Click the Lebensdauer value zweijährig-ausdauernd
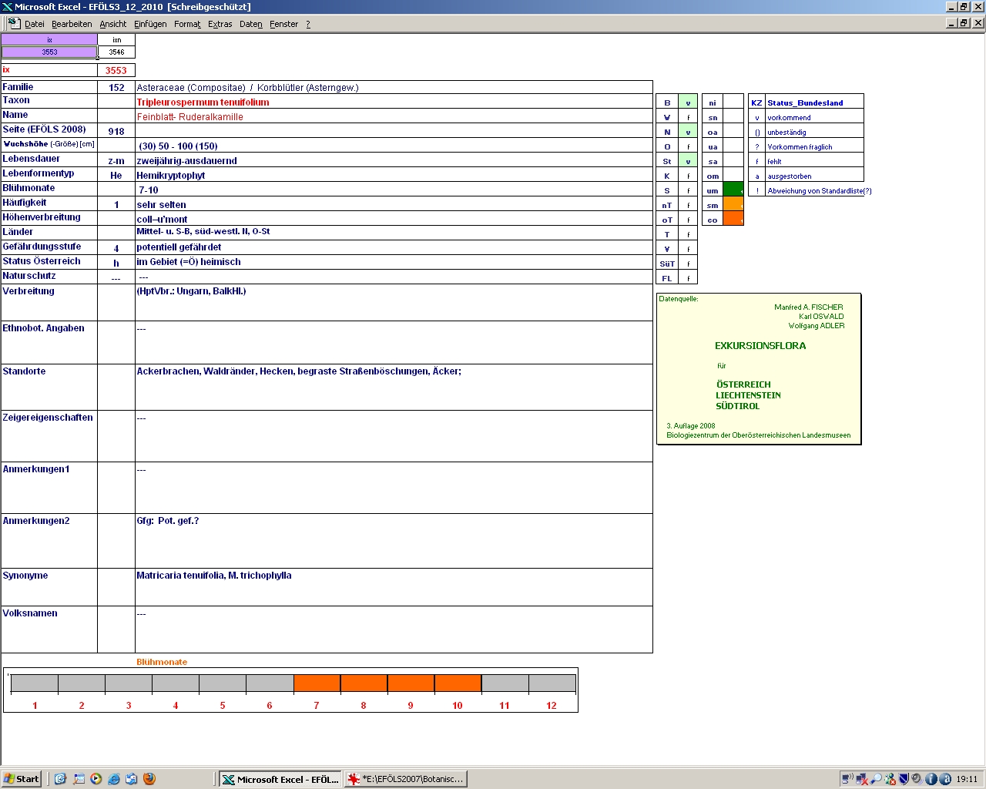986x789 pixels. pyautogui.click(x=187, y=161)
